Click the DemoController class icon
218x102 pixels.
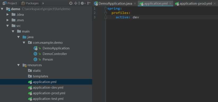tap(35, 54)
